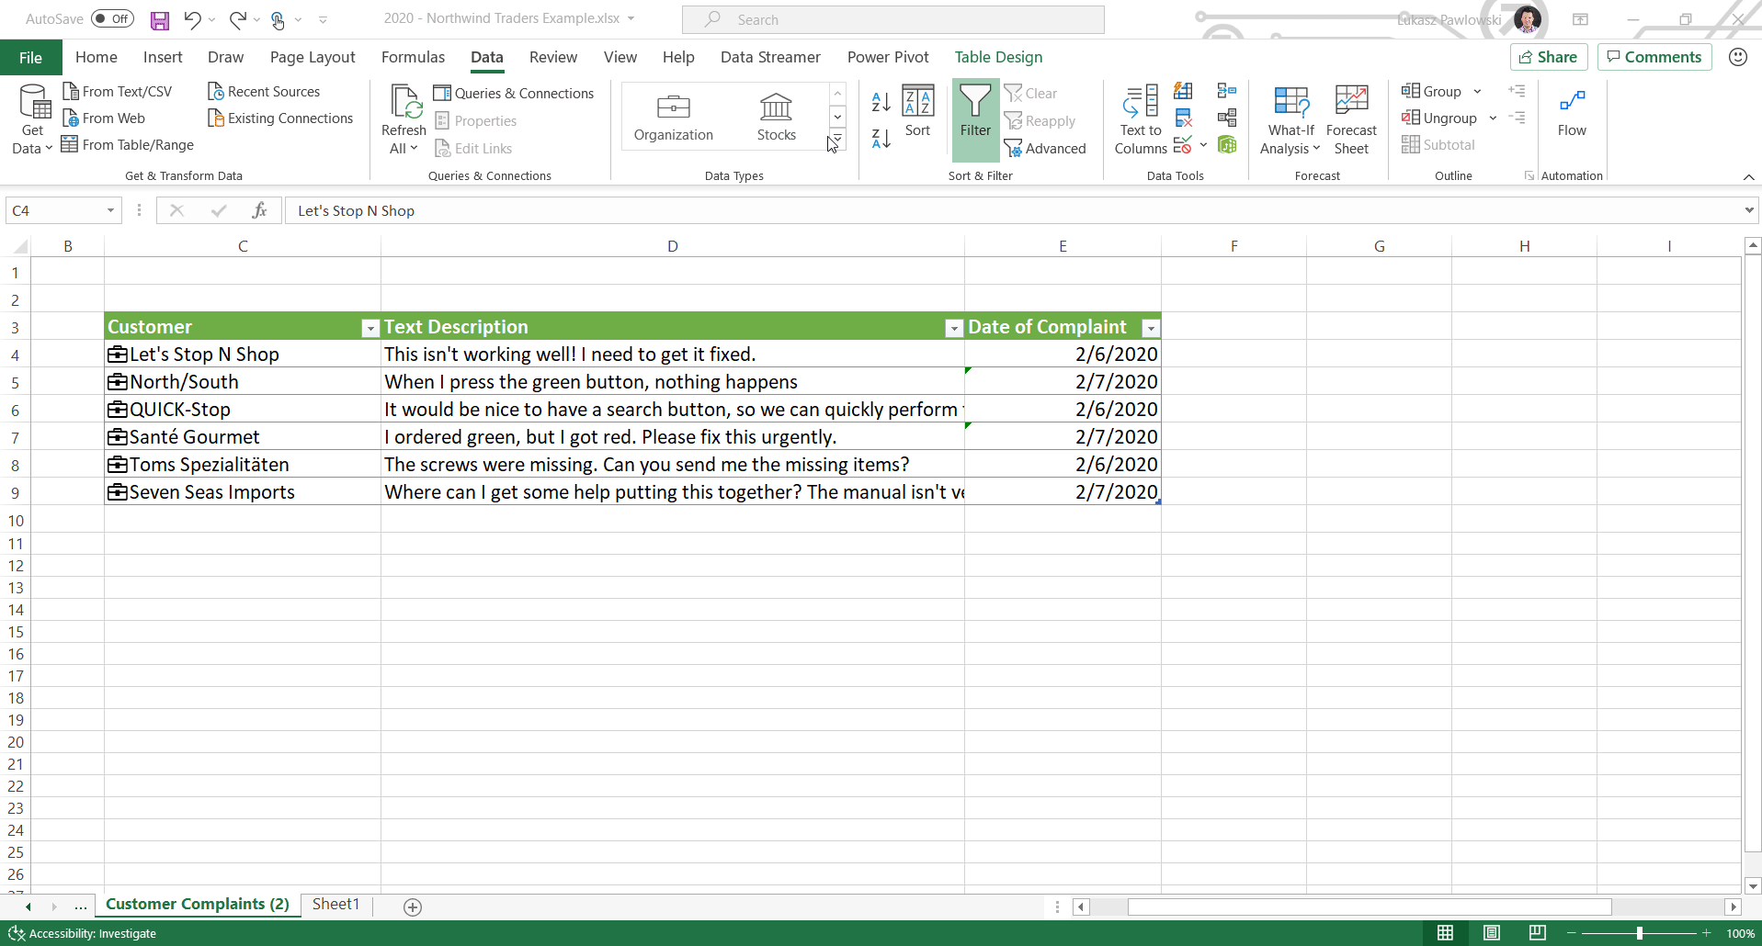Screen dimensions: 1762x946
Task: Click the Sort A to Z ascending icon
Action: click(880, 102)
